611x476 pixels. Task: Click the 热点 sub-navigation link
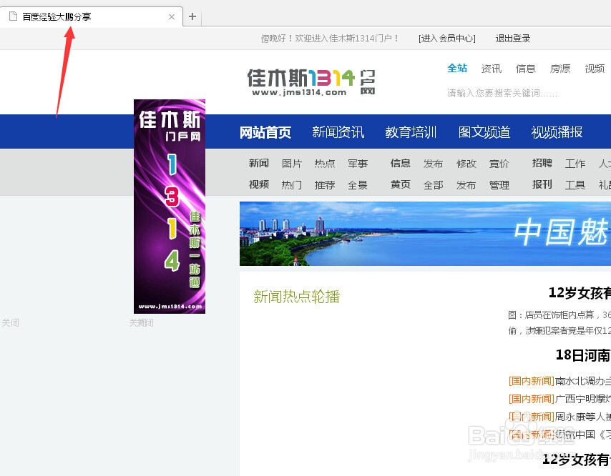point(325,164)
